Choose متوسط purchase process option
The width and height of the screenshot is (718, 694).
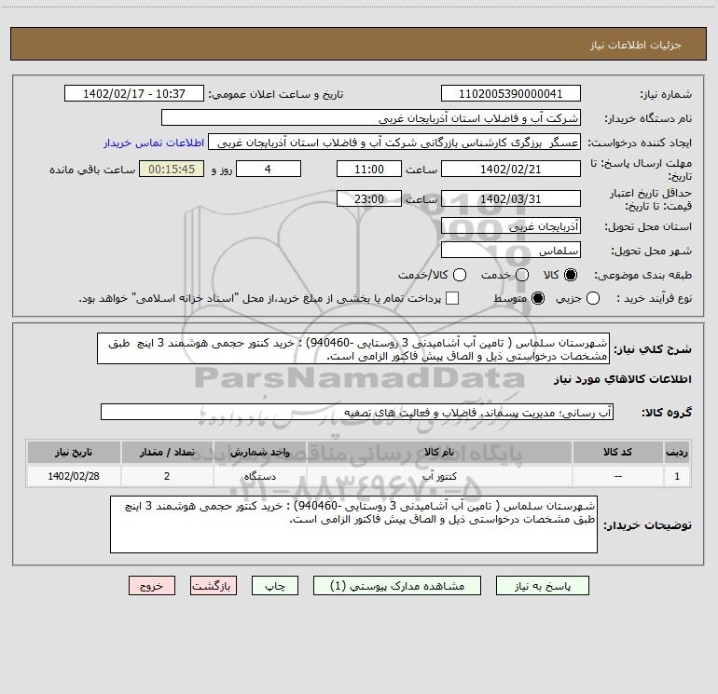(538, 298)
